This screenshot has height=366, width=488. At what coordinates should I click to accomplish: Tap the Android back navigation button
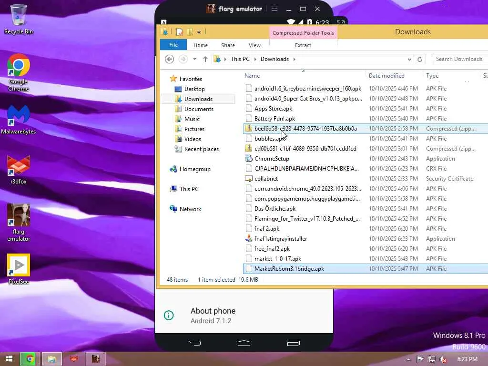coord(194,343)
